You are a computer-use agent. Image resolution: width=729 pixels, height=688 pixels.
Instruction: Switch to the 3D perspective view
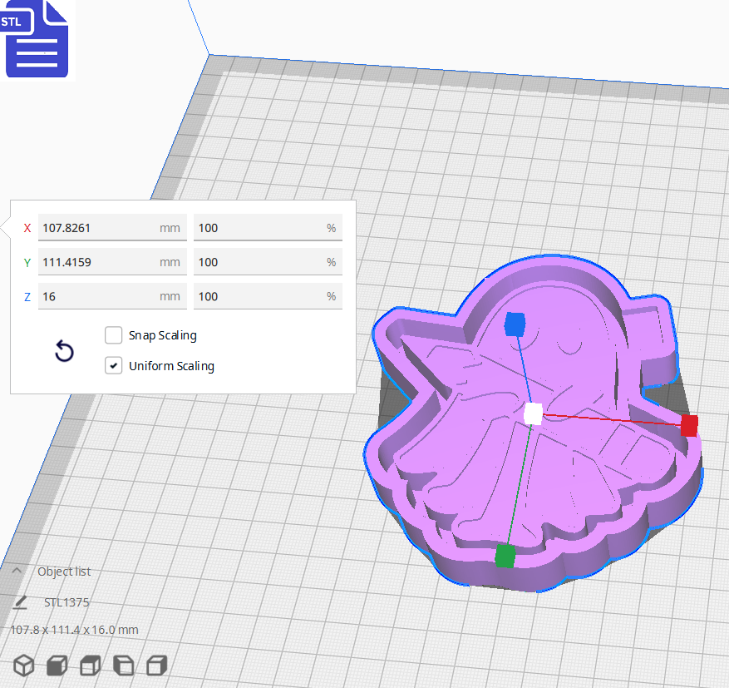click(x=23, y=666)
